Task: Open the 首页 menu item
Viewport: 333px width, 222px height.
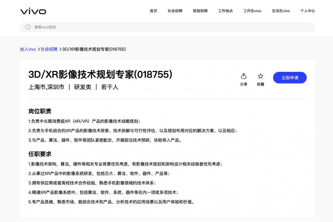Action: 153,11
